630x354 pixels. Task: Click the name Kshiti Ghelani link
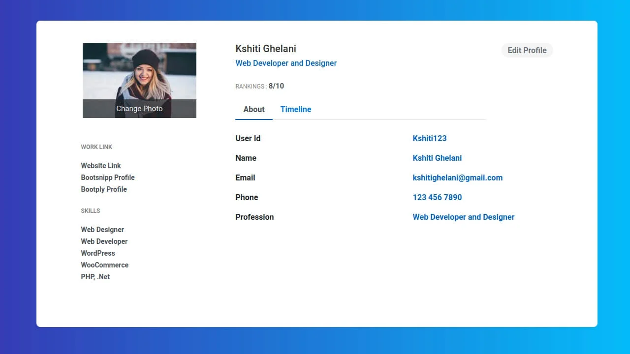[437, 158]
